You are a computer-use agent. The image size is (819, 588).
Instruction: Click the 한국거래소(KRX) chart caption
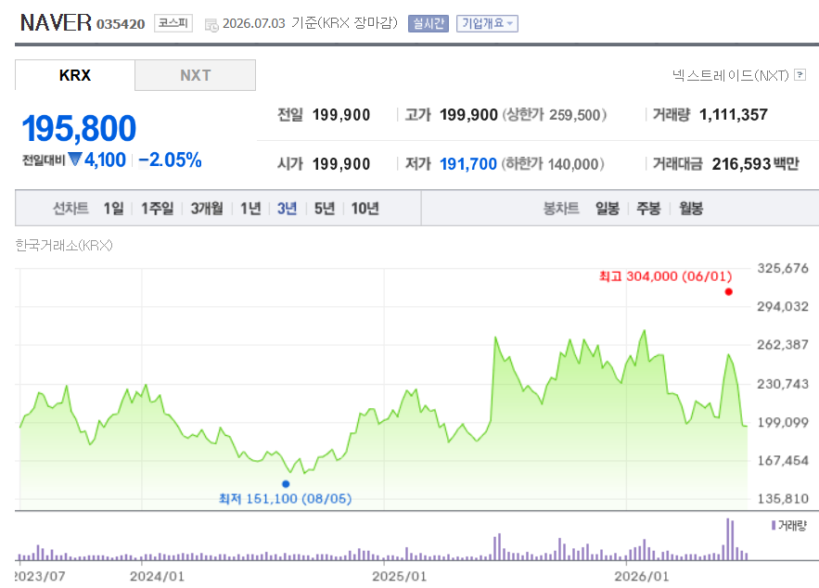[x=64, y=245]
